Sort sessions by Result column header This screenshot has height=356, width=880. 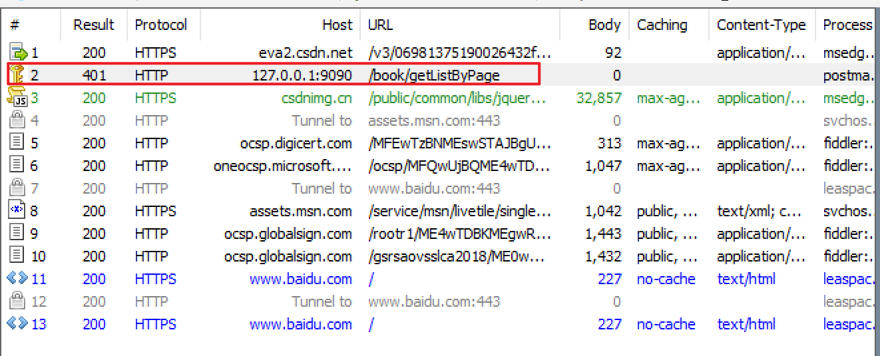[94, 25]
